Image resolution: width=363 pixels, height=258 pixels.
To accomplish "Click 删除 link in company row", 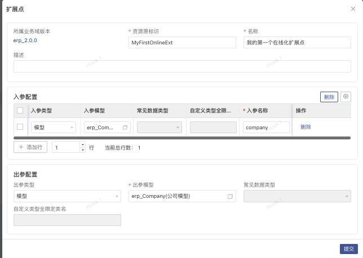I will tap(306, 127).
